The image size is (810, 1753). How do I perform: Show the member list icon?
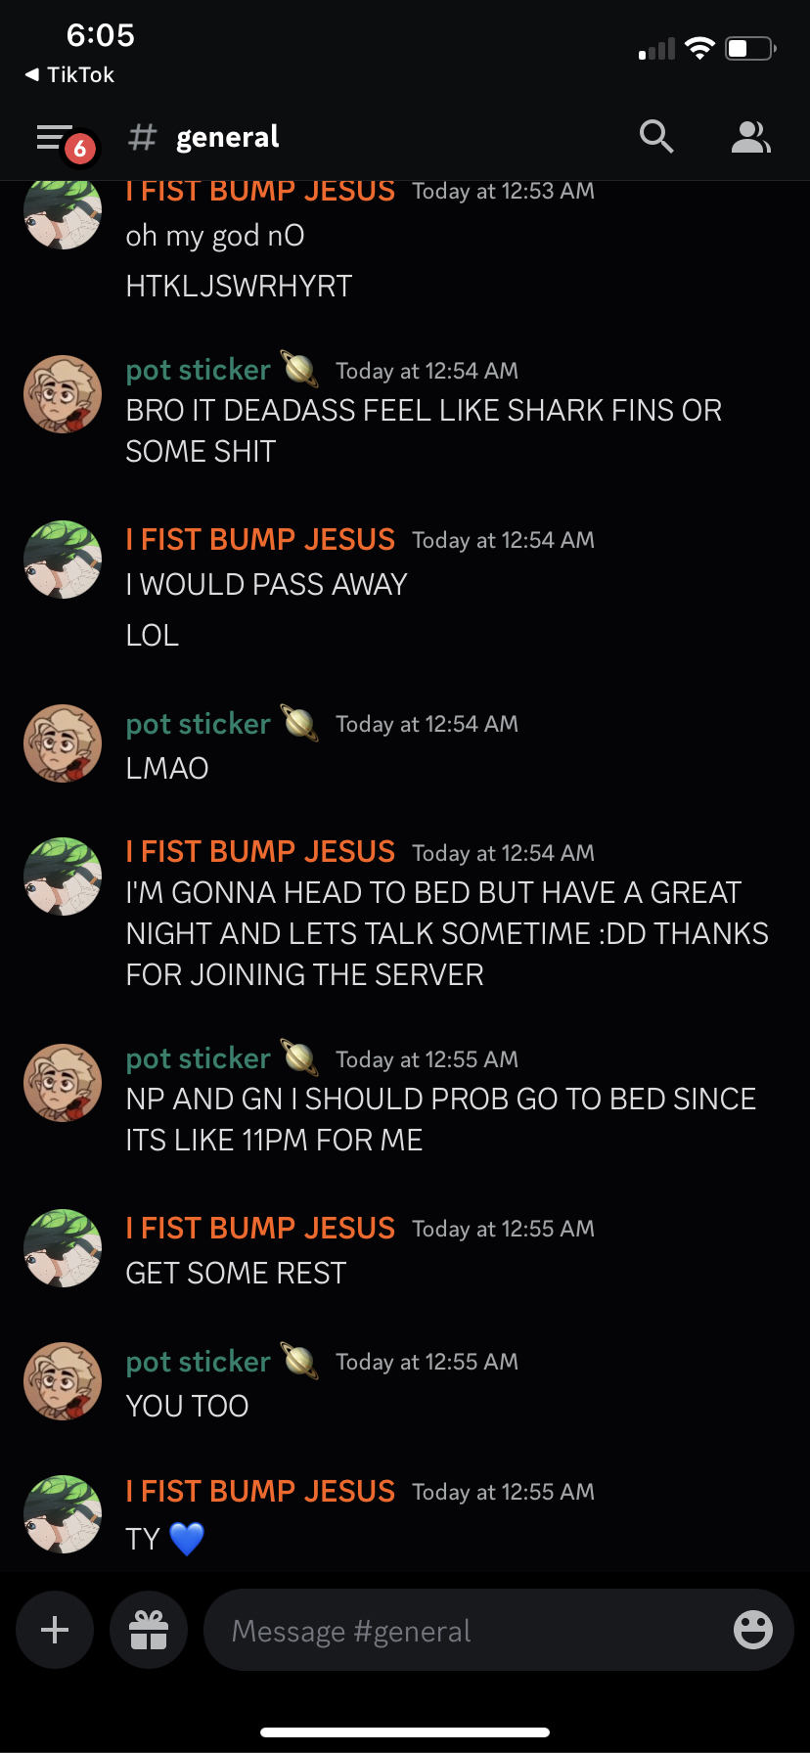[x=750, y=137]
